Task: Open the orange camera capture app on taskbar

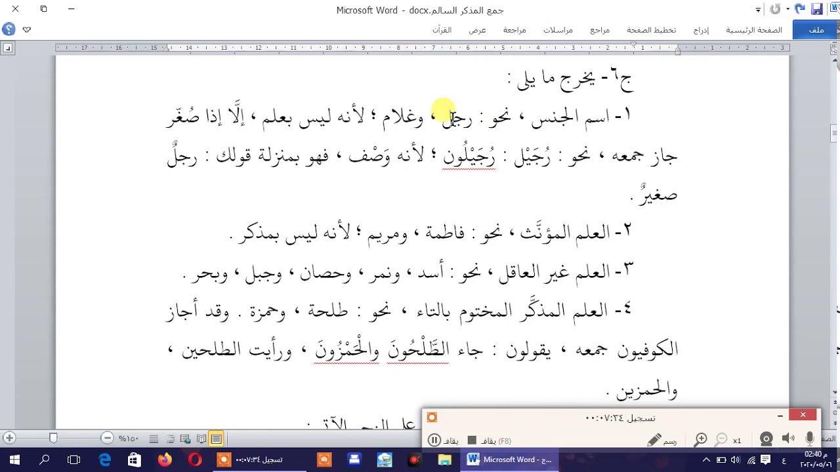Action: (x=324, y=460)
